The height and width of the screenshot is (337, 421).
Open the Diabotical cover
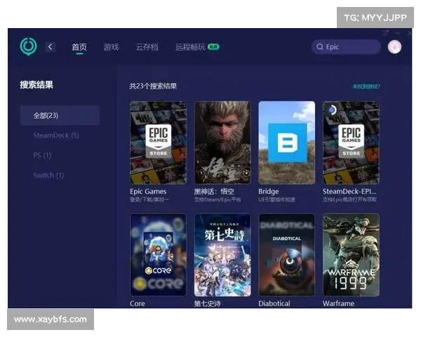pyautogui.click(x=287, y=255)
